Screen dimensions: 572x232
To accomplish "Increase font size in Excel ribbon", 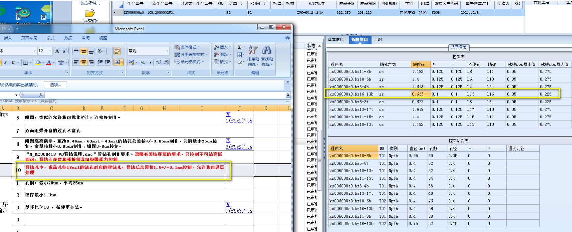I will pyautogui.click(x=57, y=51).
